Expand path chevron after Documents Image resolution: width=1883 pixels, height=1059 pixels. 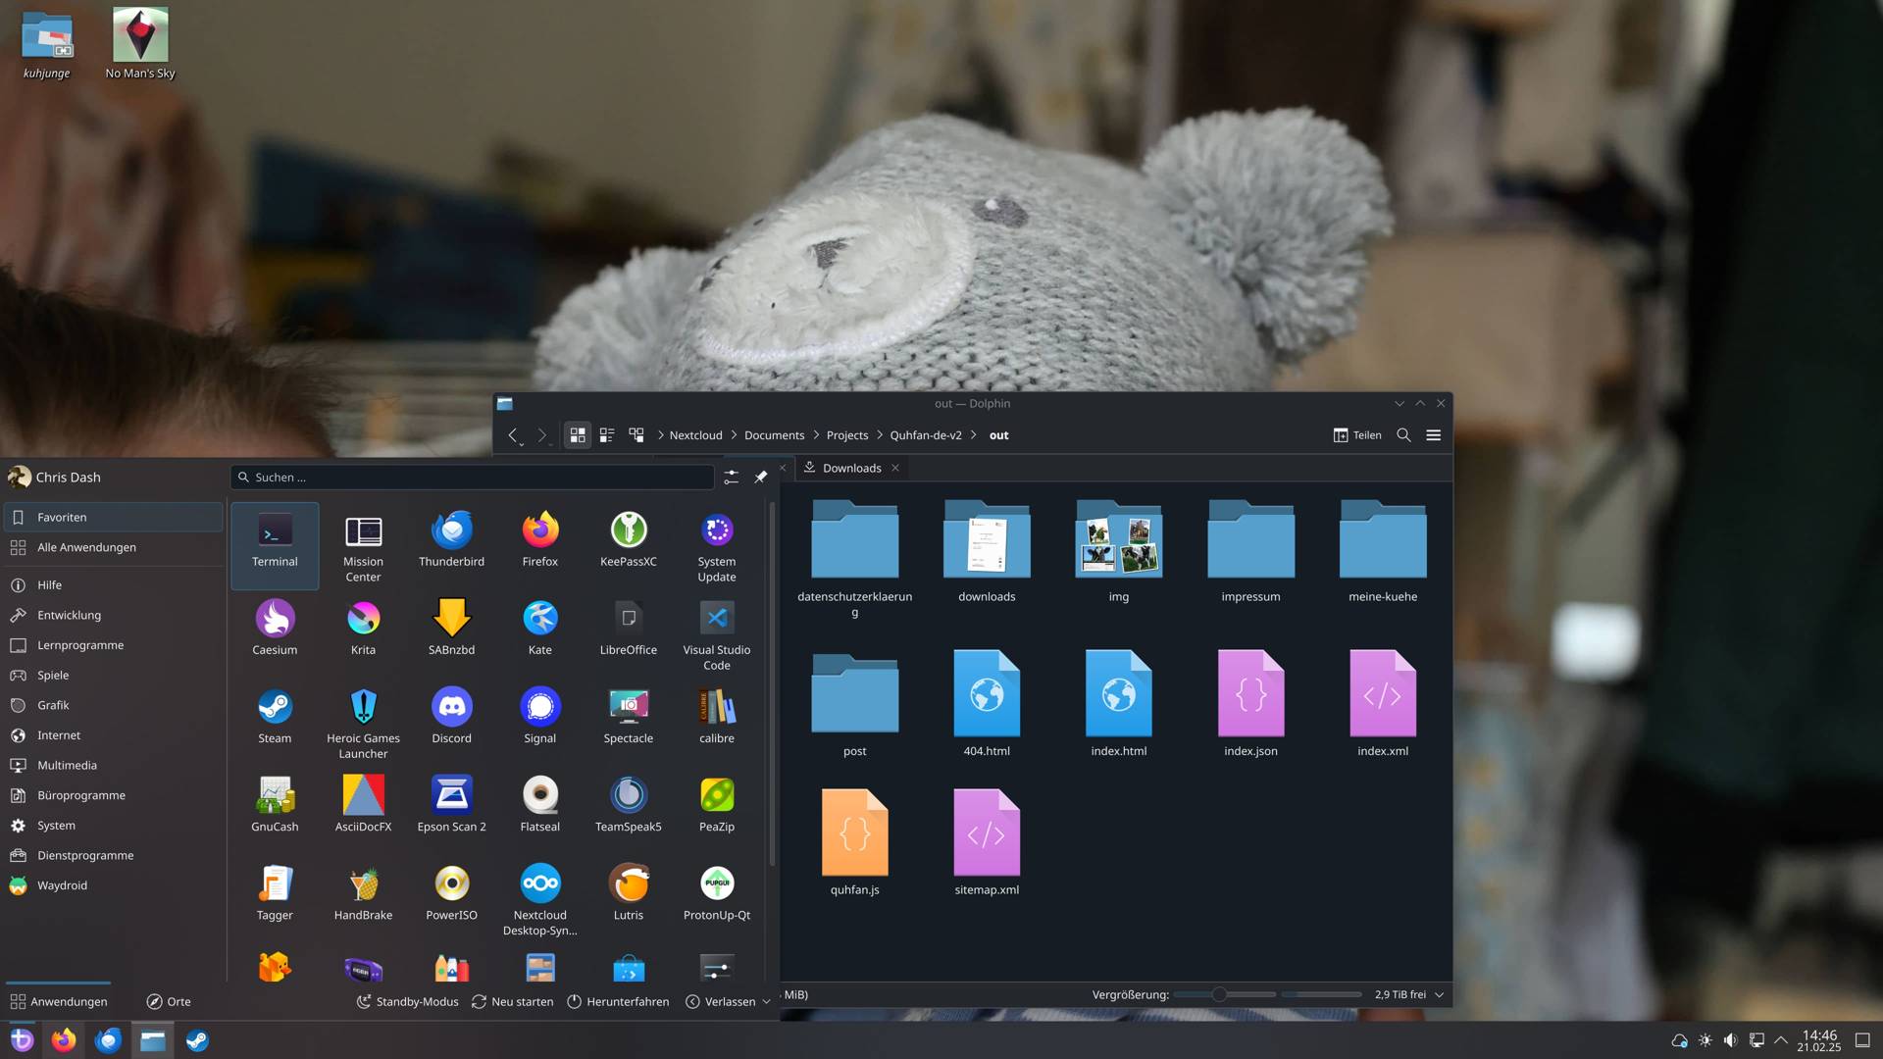[x=815, y=434]
